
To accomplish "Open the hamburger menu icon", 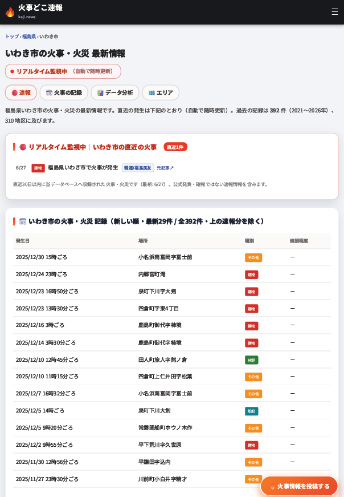I will pyautogui.click(x=334, y=12).
